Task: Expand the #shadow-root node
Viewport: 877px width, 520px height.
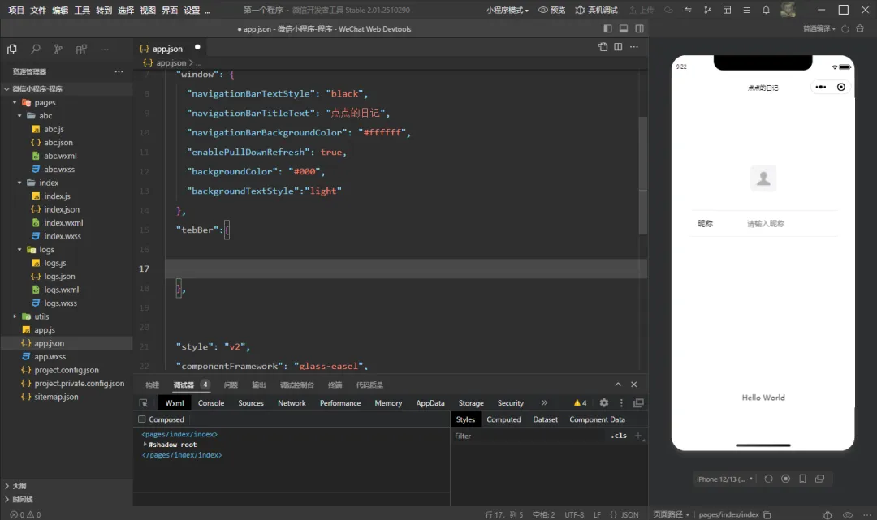Action: (x=145, y=445)
